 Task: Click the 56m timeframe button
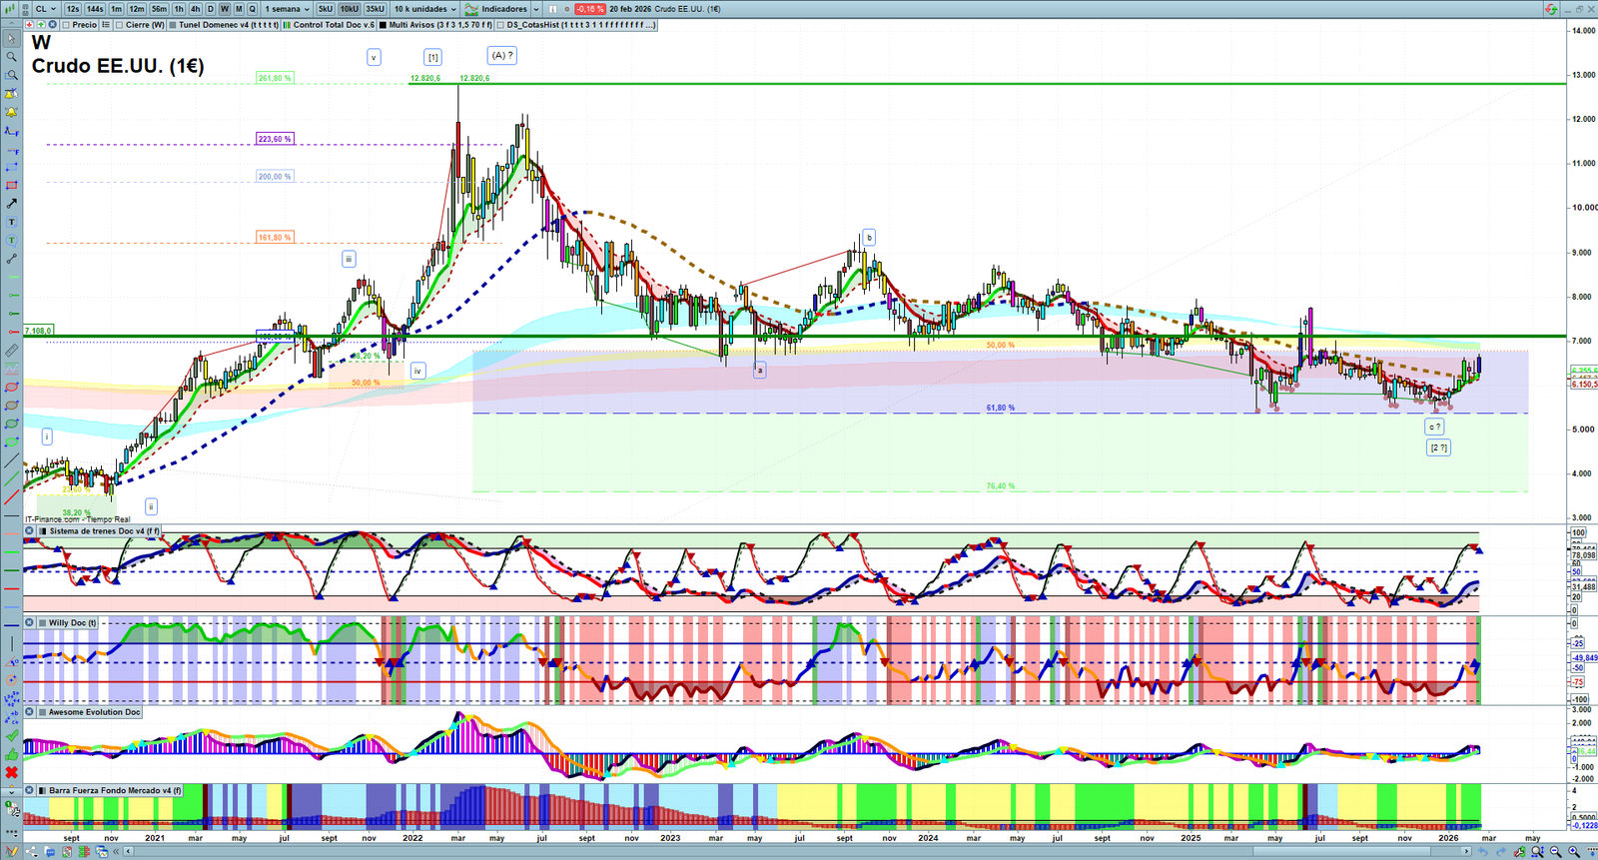159,9
